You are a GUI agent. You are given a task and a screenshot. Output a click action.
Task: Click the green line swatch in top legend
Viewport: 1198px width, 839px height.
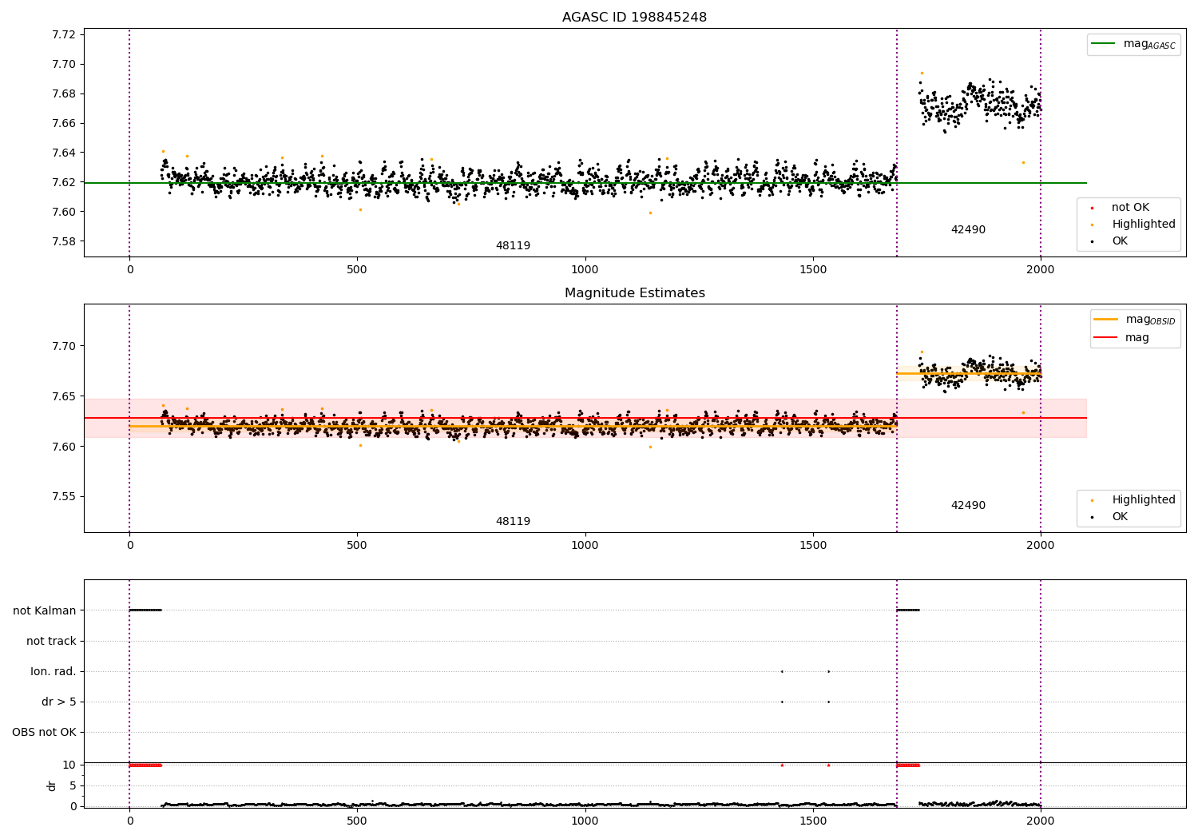1104,44
